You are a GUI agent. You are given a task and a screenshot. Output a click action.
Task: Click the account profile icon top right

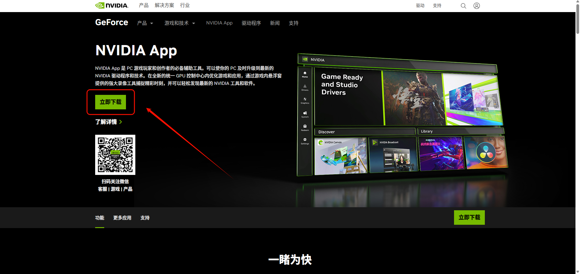(476, 5)
